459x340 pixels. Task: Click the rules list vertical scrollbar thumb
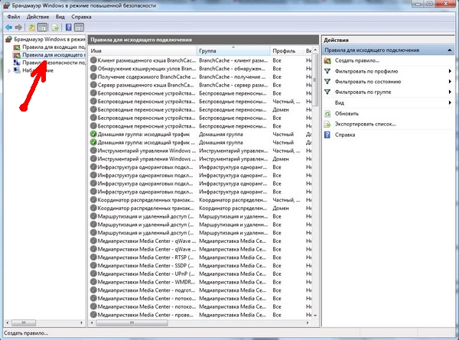tap(315, 80)
